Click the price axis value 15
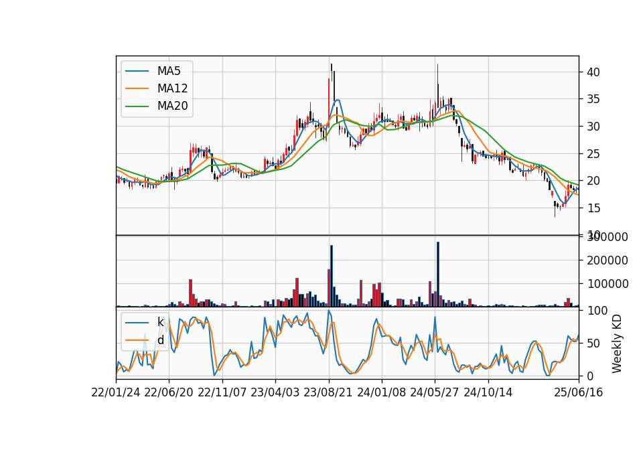The height and width of the screenshot is (462, 643). 593,208
